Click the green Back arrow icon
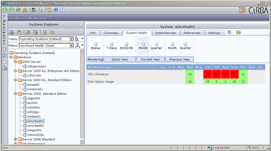 5,10
